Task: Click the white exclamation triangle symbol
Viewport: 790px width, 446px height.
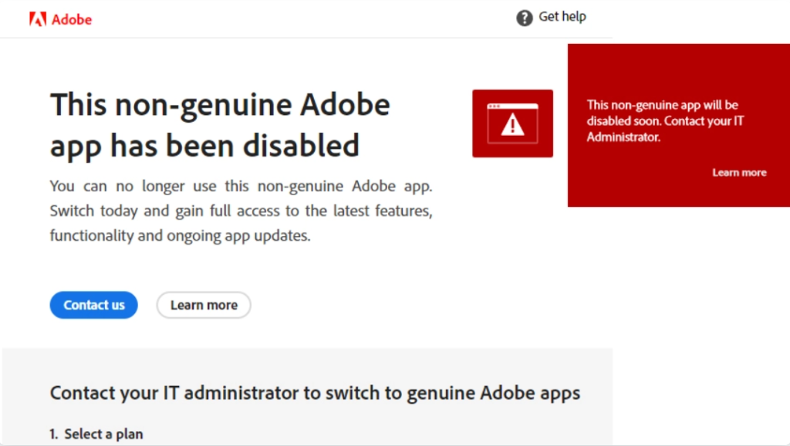Action: [512, 124]
